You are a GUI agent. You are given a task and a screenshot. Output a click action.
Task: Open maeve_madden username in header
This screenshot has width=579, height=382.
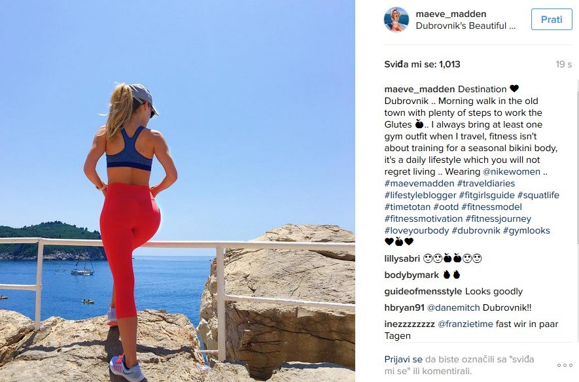pyautogui.click(x=451, y=14)
